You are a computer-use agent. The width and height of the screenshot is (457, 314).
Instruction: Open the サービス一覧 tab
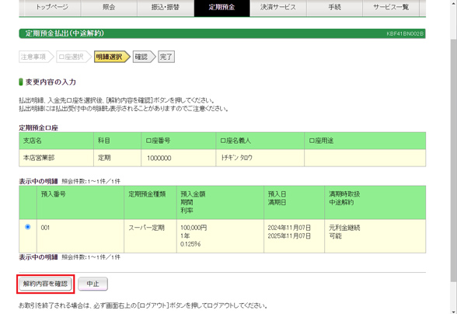[x=391, y=8]
